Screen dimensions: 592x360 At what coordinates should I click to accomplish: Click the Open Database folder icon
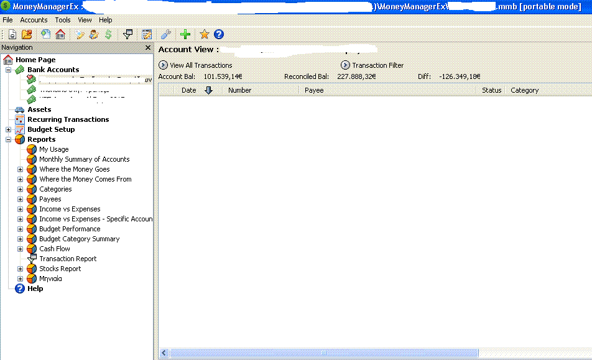(27, 34)
